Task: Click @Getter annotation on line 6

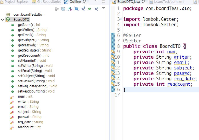Action: 132,35
